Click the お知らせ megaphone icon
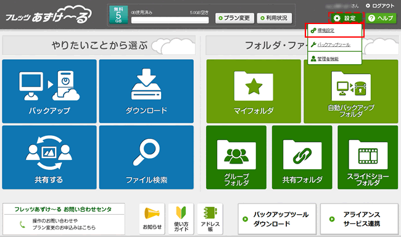 [152, 219]
